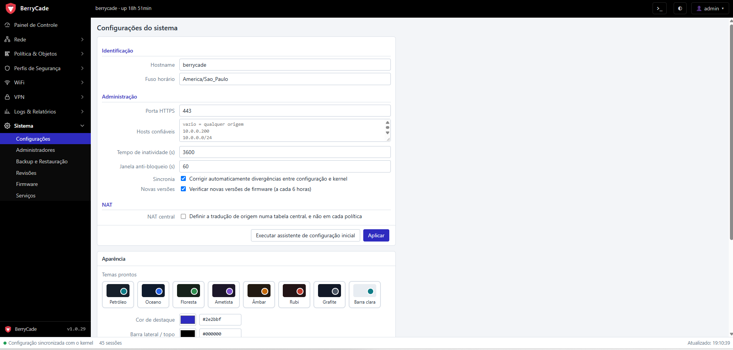Click the footer BerryCade shield icon
This screenshot has height=350, width=733.
(x=8, y=329)
